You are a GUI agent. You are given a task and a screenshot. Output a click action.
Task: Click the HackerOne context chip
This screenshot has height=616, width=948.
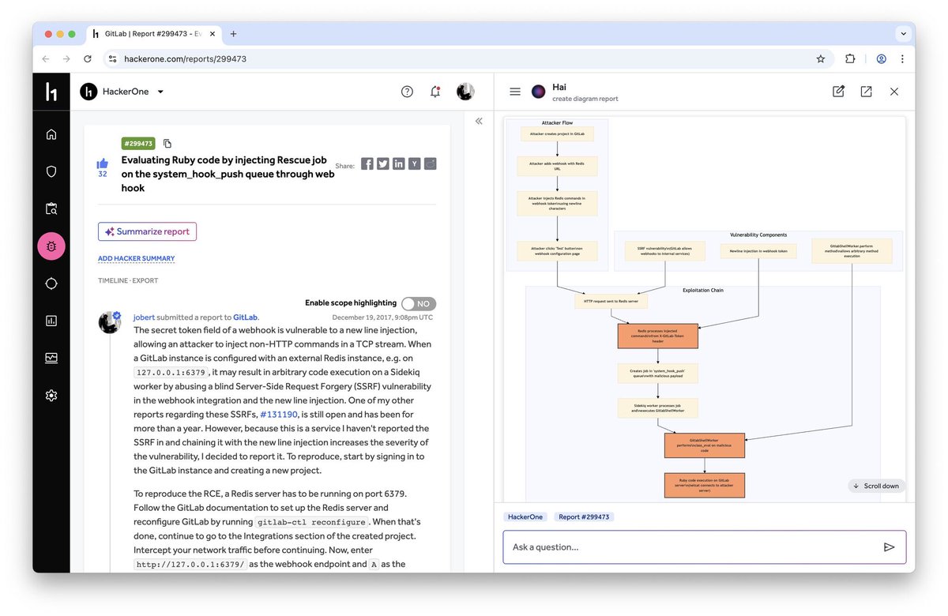525,516
